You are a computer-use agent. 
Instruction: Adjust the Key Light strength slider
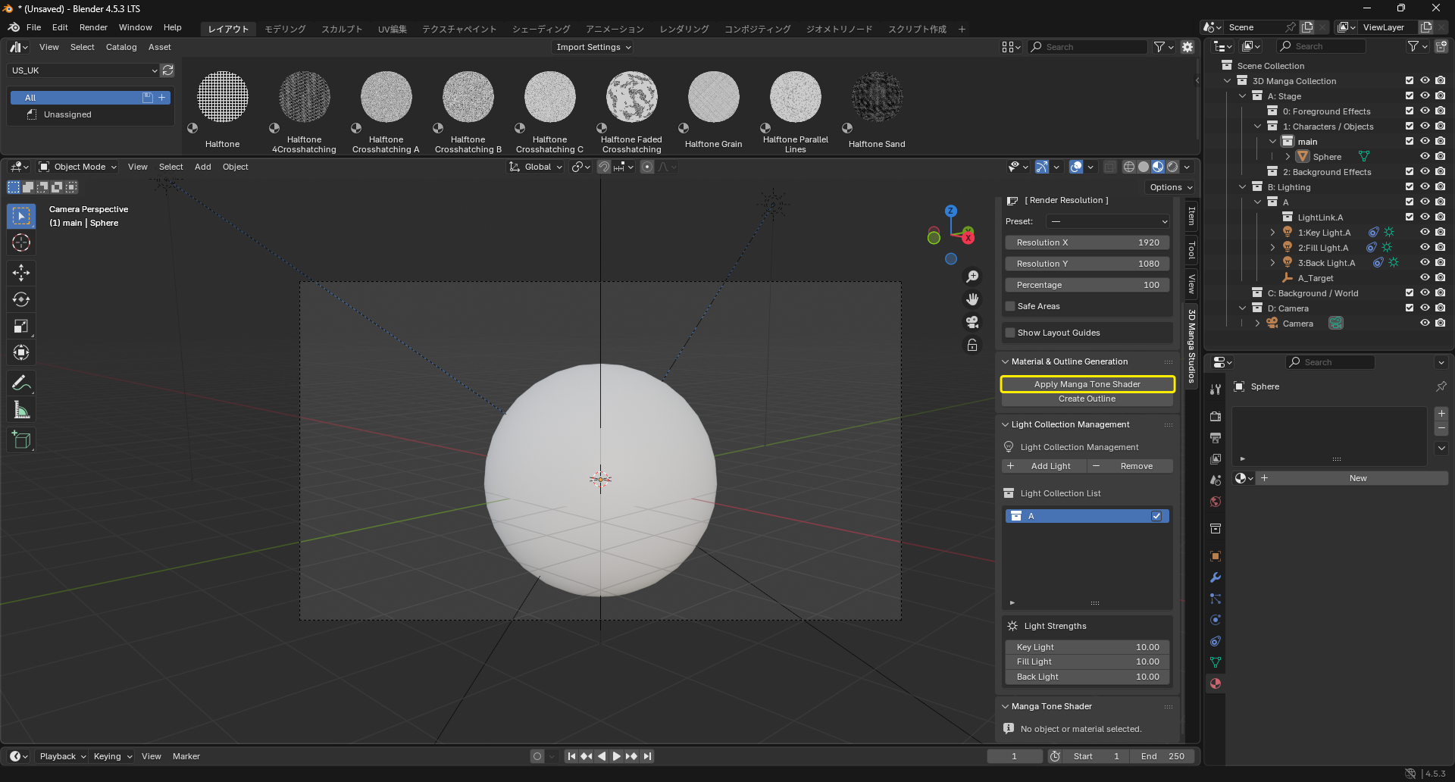pos(1087,647)
